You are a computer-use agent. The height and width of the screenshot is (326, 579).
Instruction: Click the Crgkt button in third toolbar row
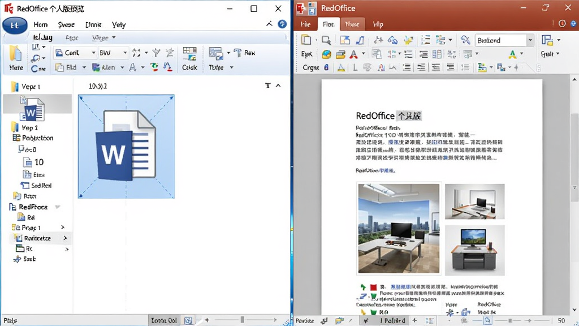tap(310, 67)
